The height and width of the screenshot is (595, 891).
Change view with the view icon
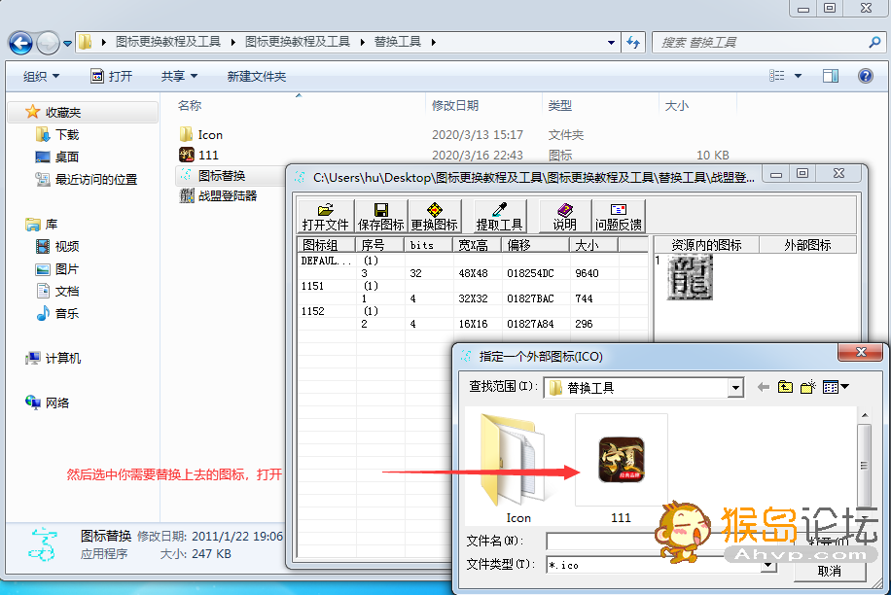777,76
